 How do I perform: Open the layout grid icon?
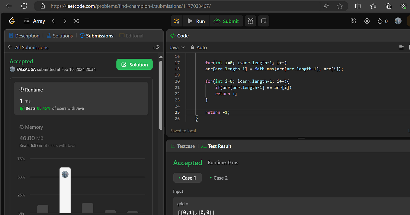pos(353,21)
